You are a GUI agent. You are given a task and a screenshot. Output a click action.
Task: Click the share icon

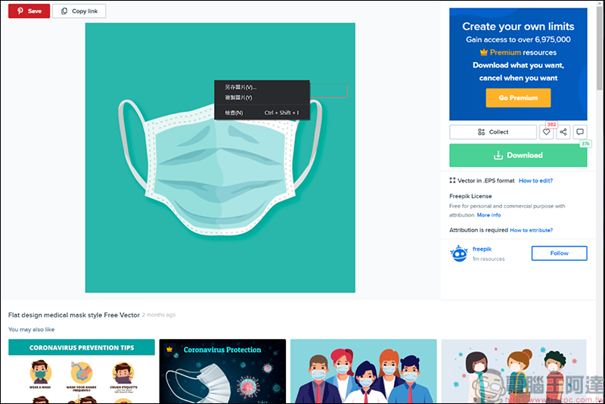(x=563, y=132)
